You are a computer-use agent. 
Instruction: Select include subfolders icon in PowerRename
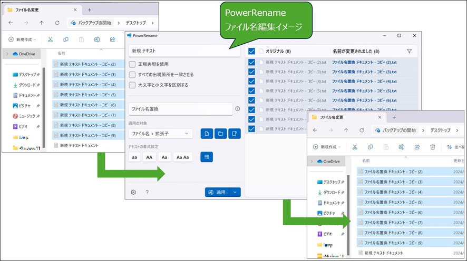(235, 134)
